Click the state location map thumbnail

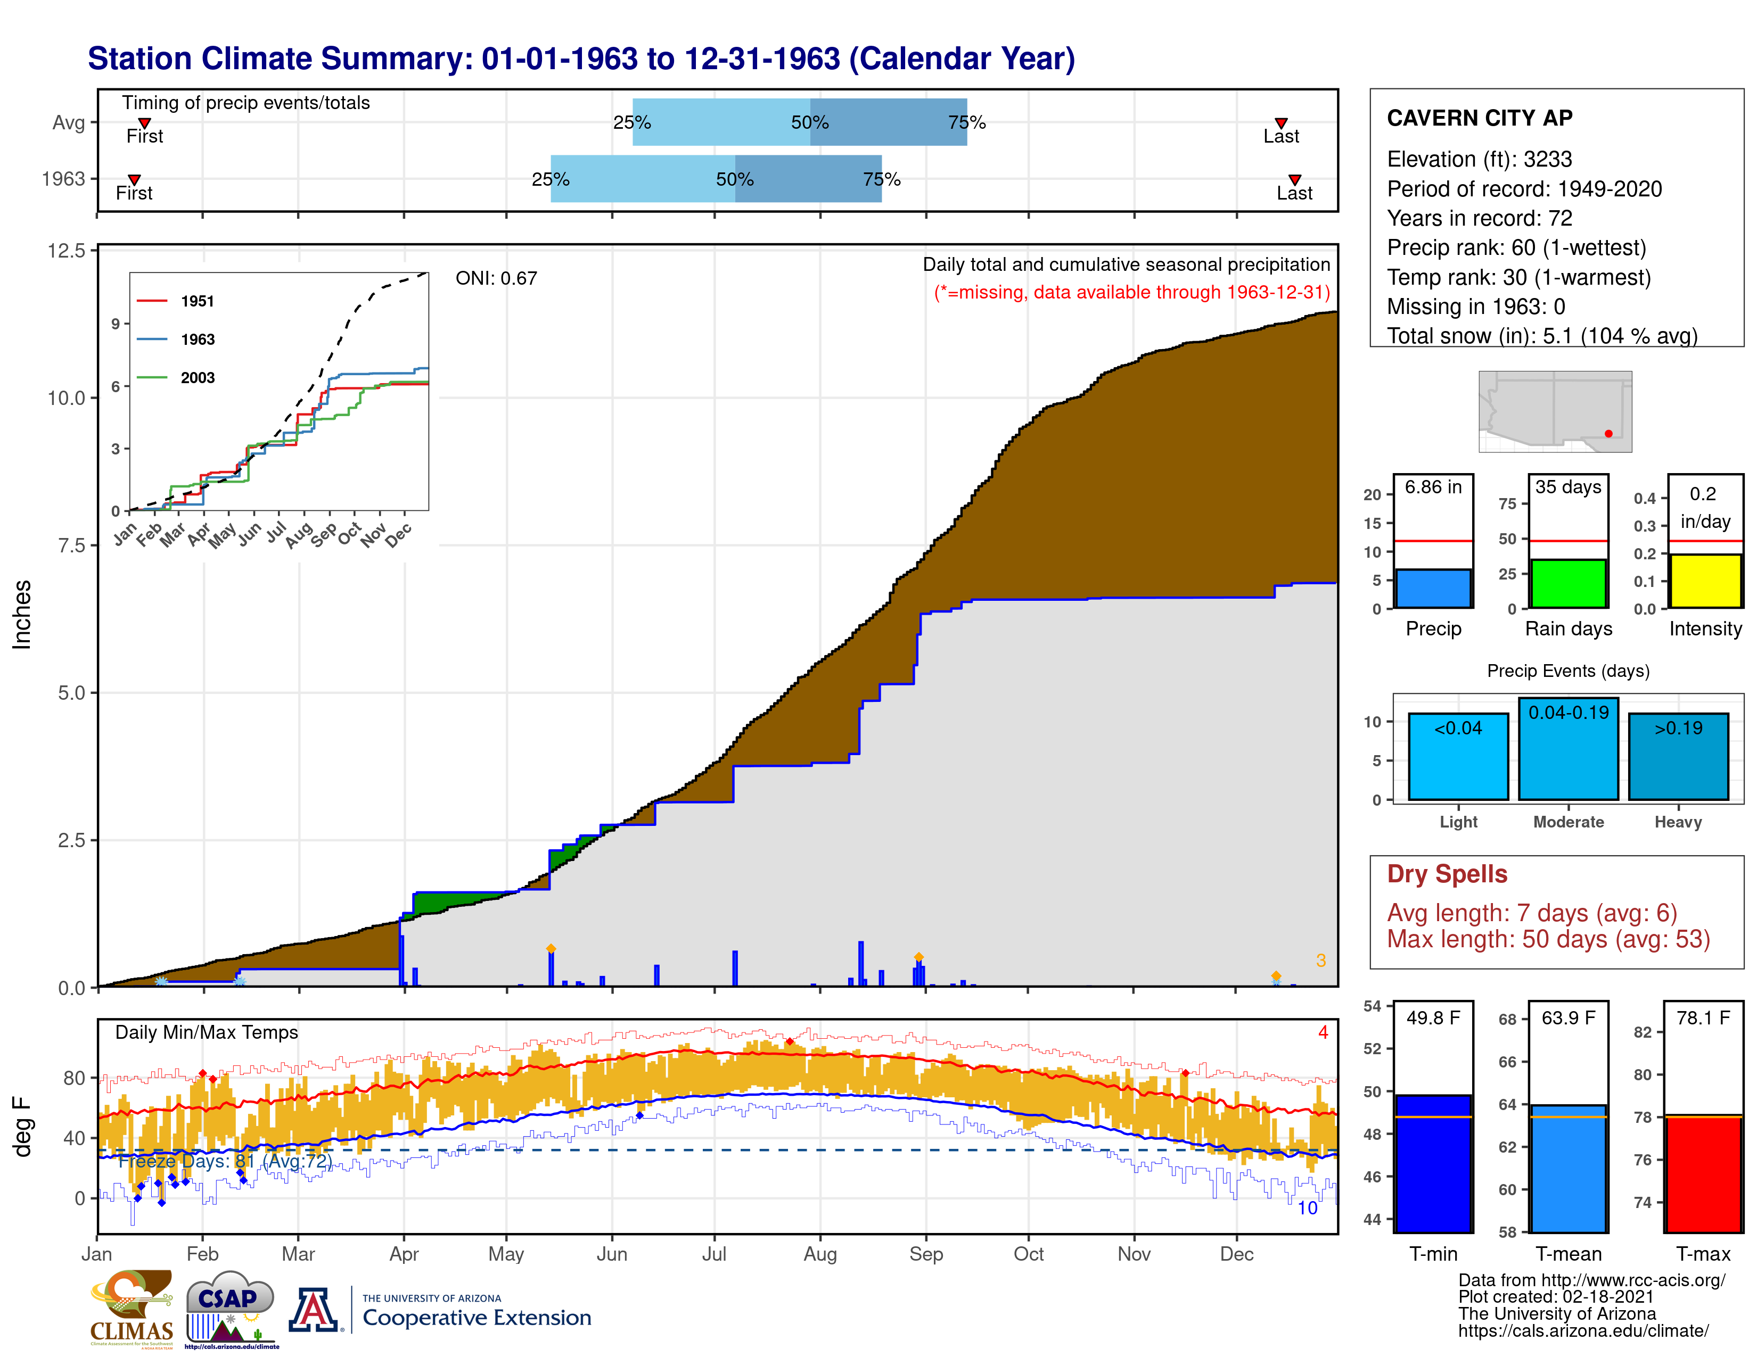tap(1554, 411)
